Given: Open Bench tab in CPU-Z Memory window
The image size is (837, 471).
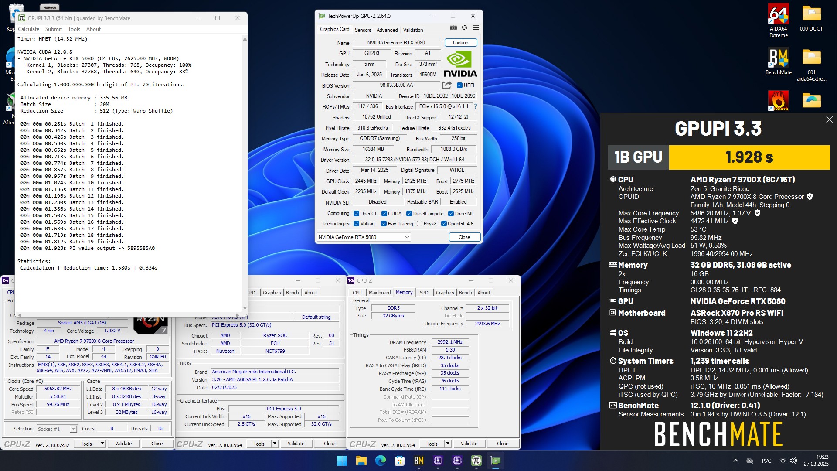Looking at the screenshot, I should pyautogui.click(x=465, y=293).
